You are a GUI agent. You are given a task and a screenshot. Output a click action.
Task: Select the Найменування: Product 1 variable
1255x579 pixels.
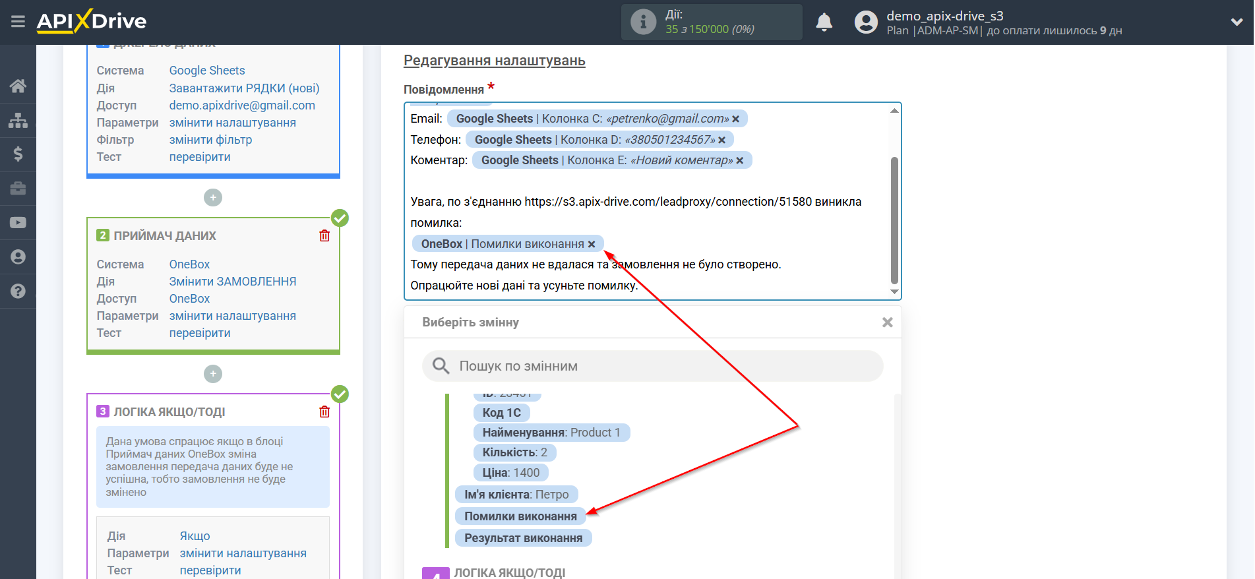point(551,433)
